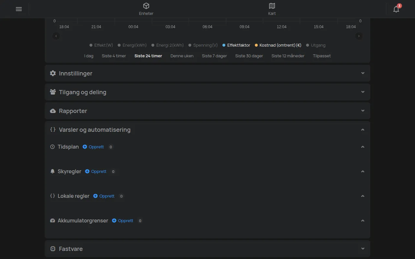
Task: Create a Skyregler rule with Opprett
Action: tap(96, 171)
